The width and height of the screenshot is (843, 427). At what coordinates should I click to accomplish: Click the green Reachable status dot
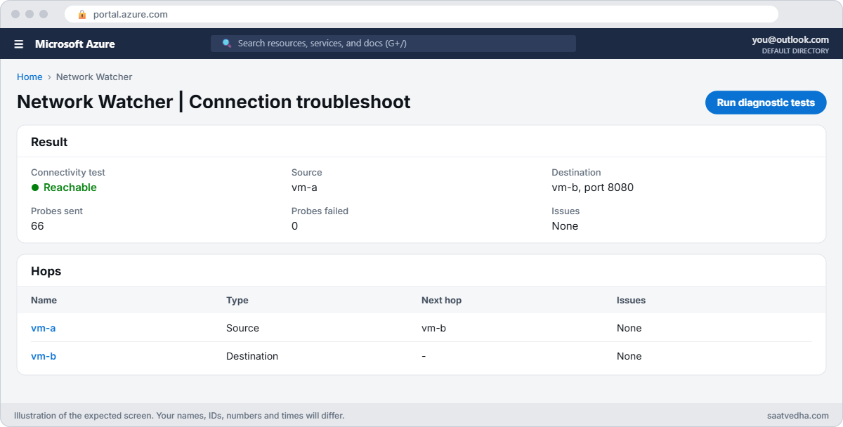pyautogui.click(x=35, y=188)
